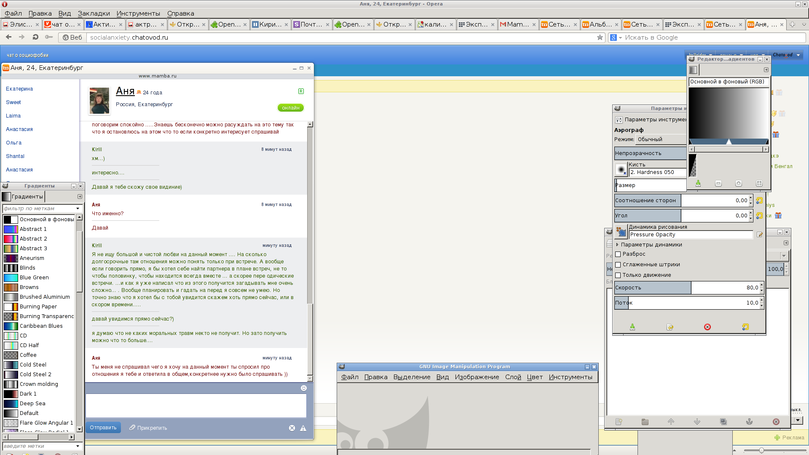Zoom in in the Gradient Editor
Image resolution: width=809 pixels, height=455 pixels.
tap(739, 183)
